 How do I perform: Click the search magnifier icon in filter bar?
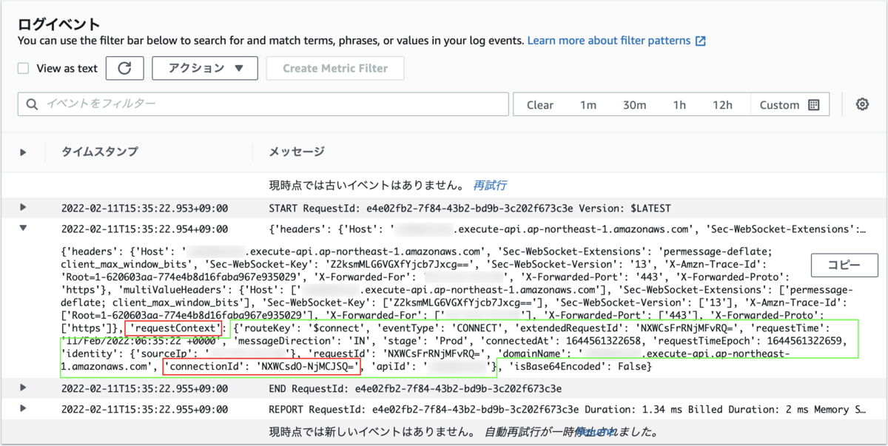pos(32,104)
